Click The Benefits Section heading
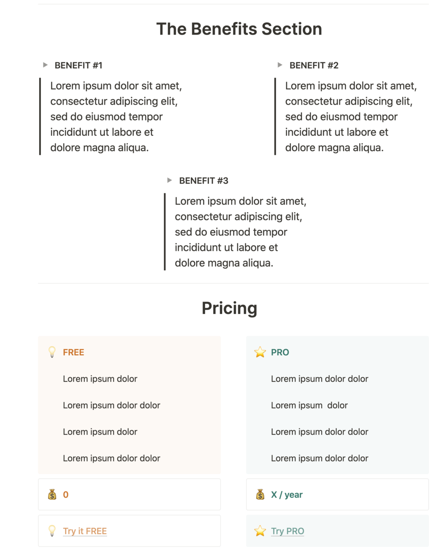 (239, 29)
